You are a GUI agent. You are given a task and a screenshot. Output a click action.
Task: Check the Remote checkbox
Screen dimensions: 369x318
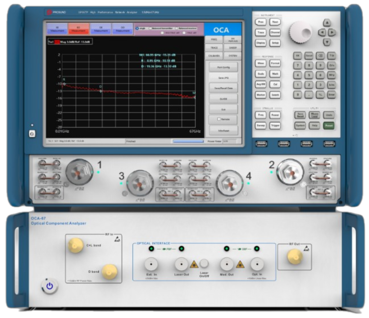pyautogui.click(x=219, y=119)
